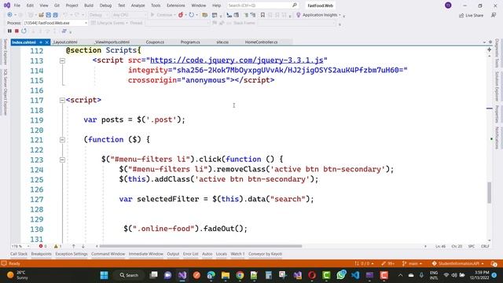Click the Windows taskbar Search box
Image resolution: width=503 pixels, height=283 pixels.
pyautogui.click(x=129, y=275)
